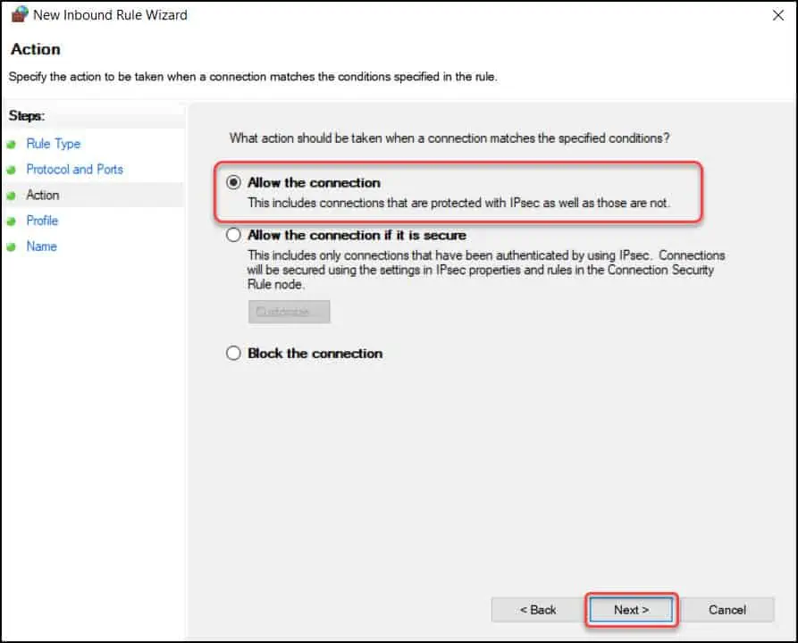This screenshot has width=798, height=643.
Task: Click green bullet beside Protocol and Ports
Action: click(12, 171)
